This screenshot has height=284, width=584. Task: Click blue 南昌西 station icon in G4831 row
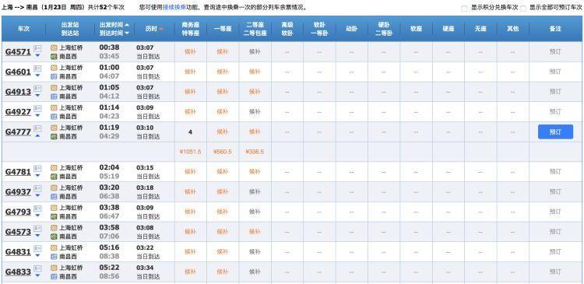tap(54, 257)
